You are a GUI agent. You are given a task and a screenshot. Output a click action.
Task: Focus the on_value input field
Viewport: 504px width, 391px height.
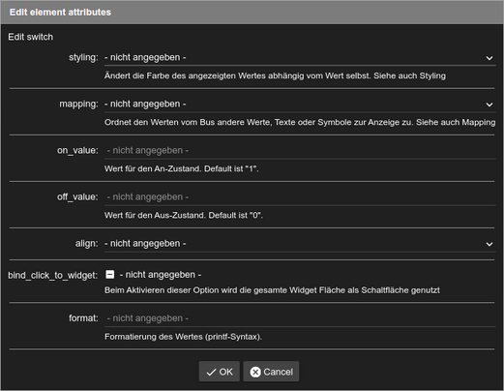point(300,150)
